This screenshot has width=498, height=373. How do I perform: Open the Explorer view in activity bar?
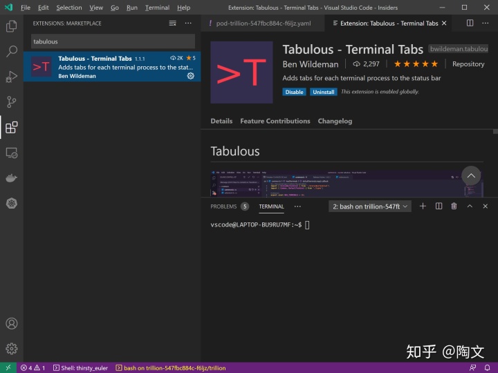pos(12,26)
